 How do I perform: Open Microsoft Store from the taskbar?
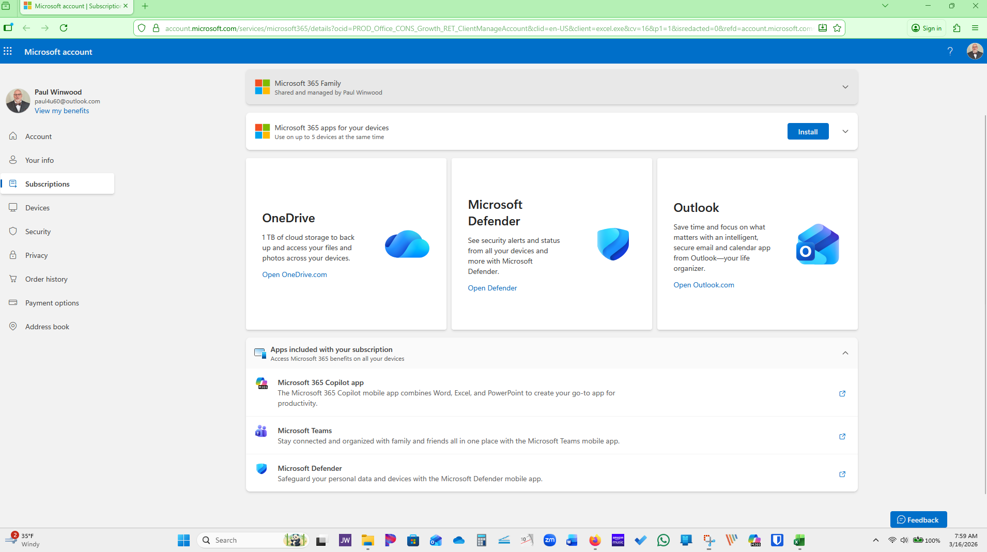tap(413, 540)
